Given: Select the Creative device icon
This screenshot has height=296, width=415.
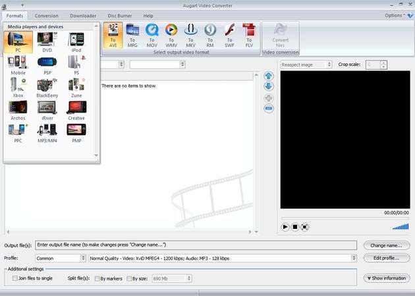Looking at the screenshot, I should (x=76, y=111).
